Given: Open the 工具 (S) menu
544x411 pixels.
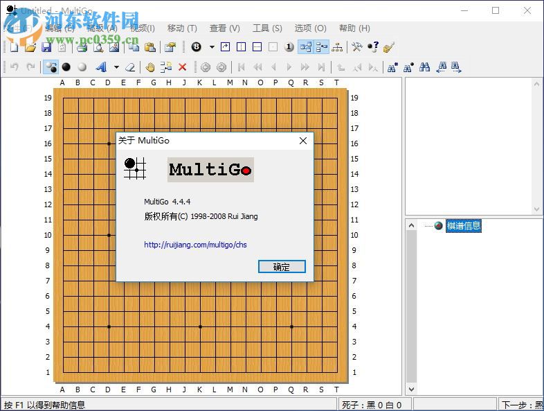Looking at the screenshot, I should click(x=267, y=28).
